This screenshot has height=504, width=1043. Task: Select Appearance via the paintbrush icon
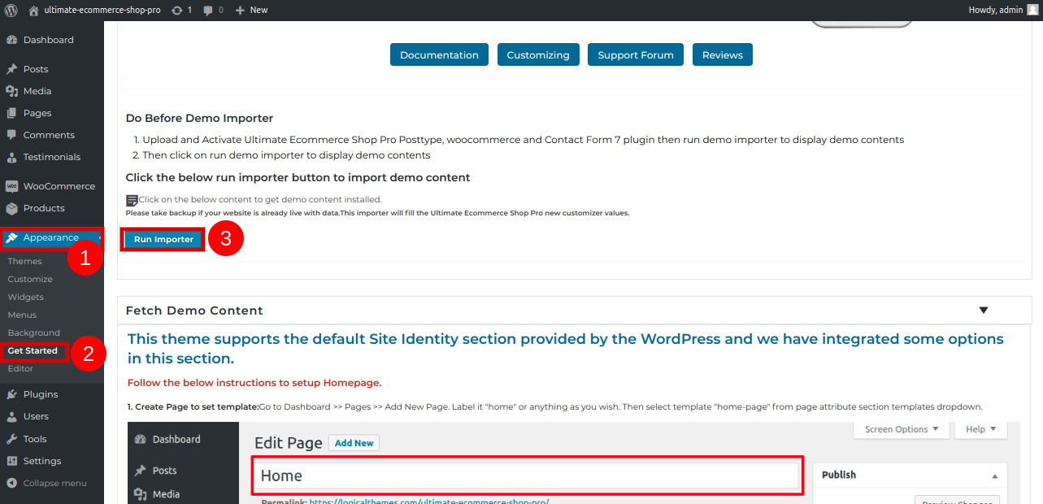[11, 238]
